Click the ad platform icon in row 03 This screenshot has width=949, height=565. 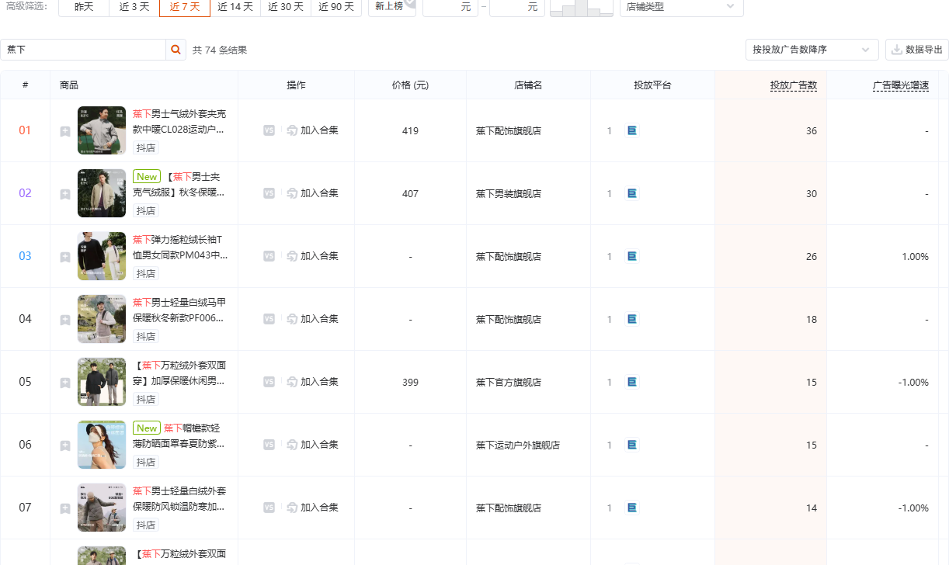click(631, 256)
